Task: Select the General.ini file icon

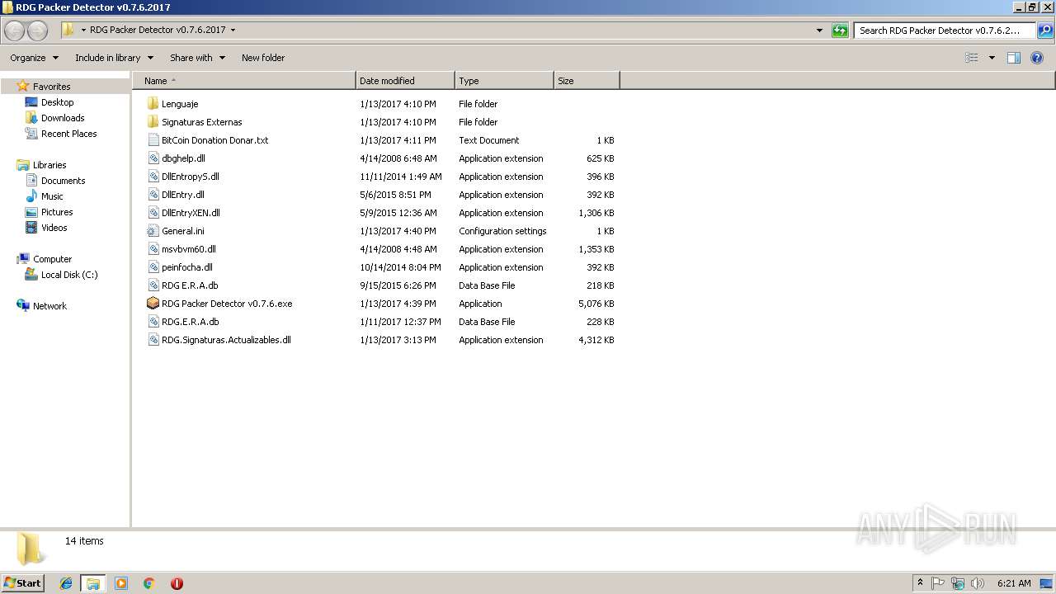Action: 153,231
